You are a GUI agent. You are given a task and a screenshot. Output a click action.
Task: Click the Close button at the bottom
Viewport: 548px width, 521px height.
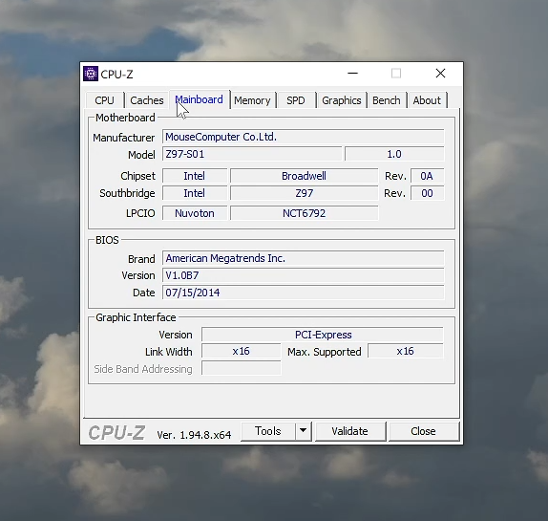pos(423,431)
